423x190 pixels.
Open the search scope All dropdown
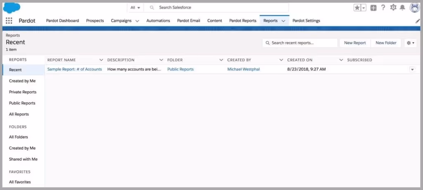click(135, 7)
